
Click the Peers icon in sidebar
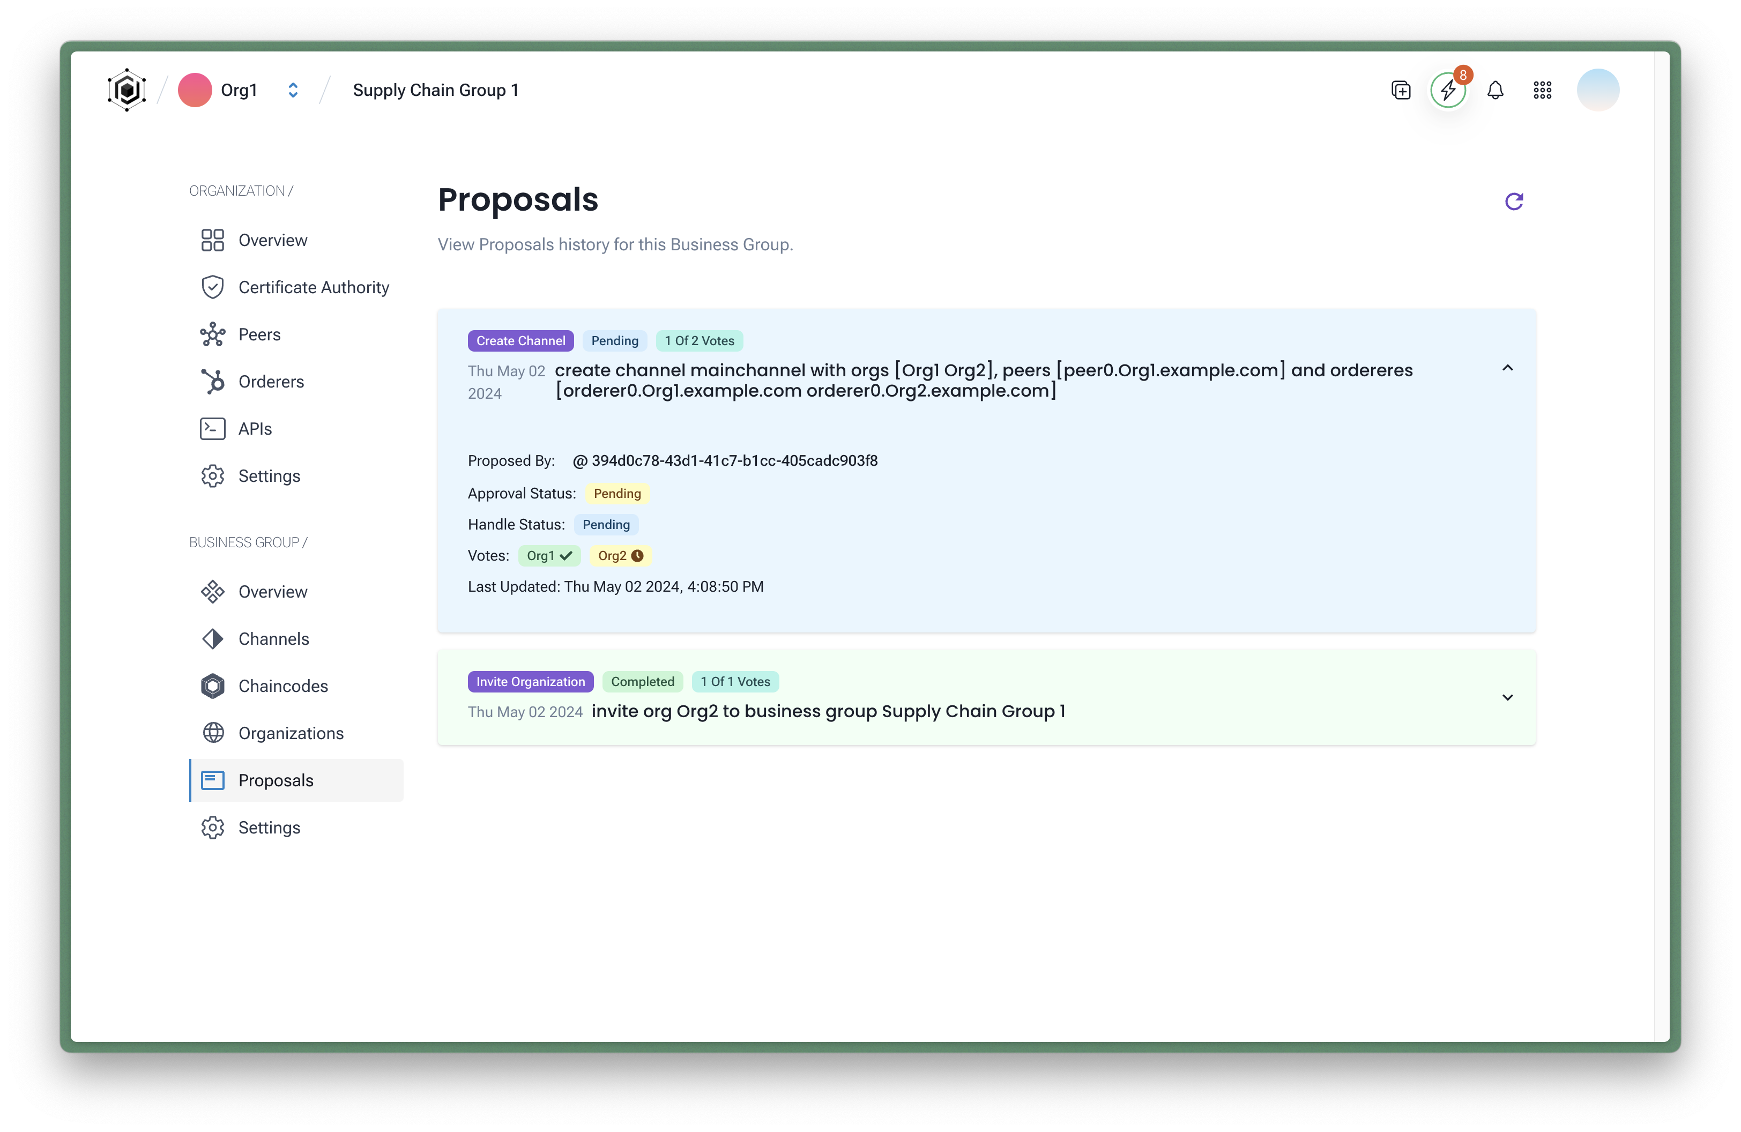212,334
